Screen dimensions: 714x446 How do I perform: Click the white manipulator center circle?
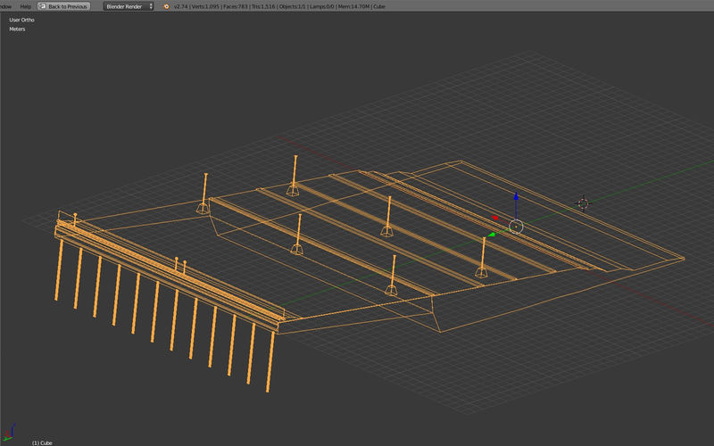[x=515, y=227]
